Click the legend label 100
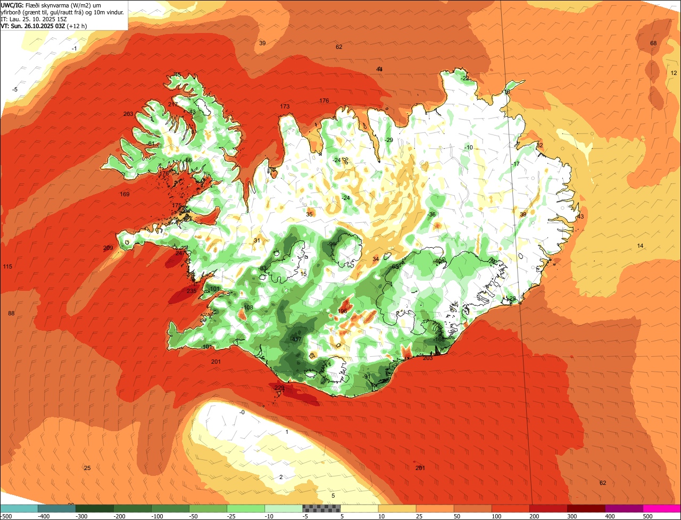This screenshot has height=520, width=681. (496, 516)
